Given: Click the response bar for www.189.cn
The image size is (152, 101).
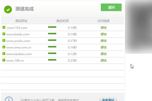Looking at the screenshot, I should pos(52,60).
